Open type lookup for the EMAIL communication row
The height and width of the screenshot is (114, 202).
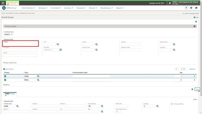[x=38, y=80]
